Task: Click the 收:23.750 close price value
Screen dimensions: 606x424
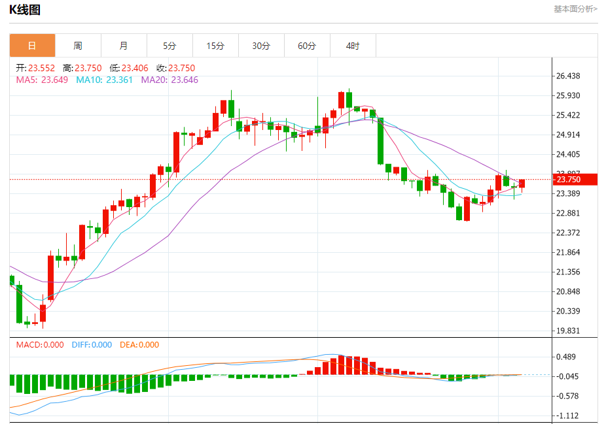Action: pyautogui.click(x=175, y=69)
